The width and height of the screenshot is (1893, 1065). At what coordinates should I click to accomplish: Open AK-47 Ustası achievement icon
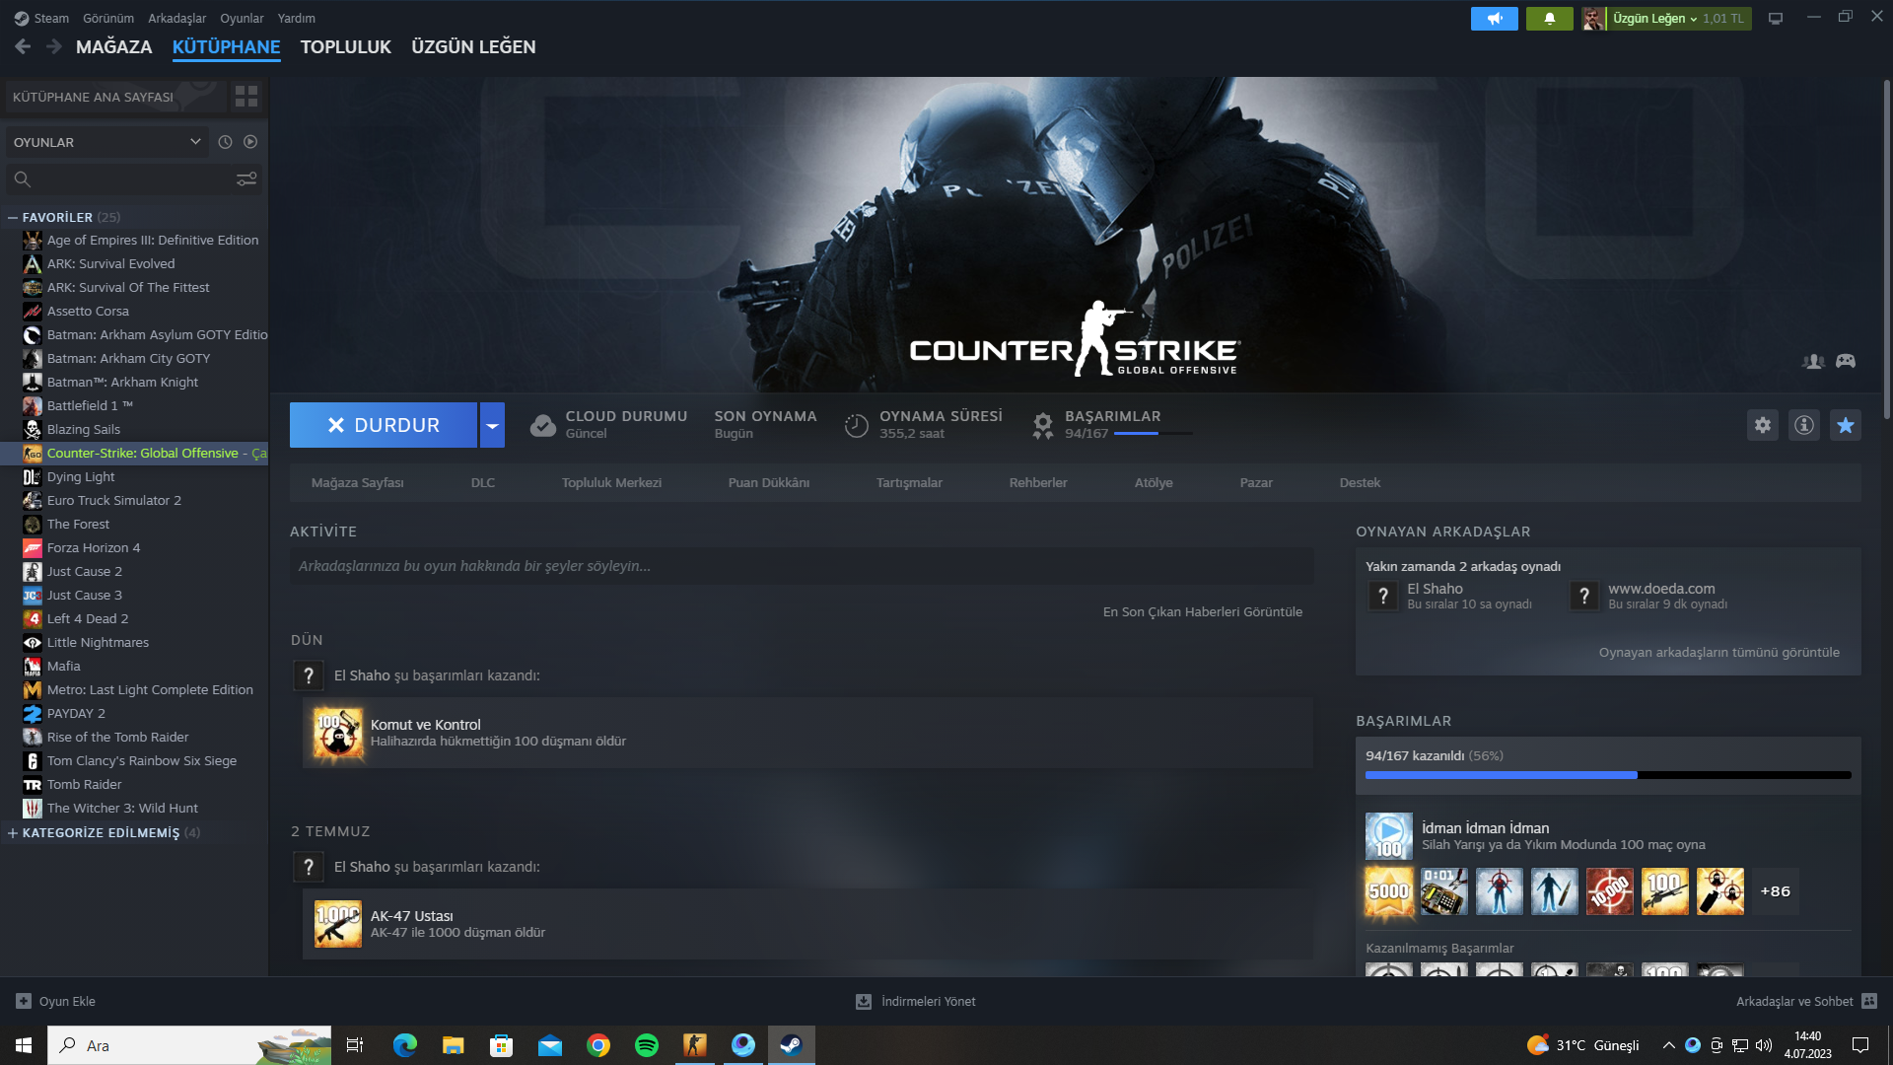338,924
